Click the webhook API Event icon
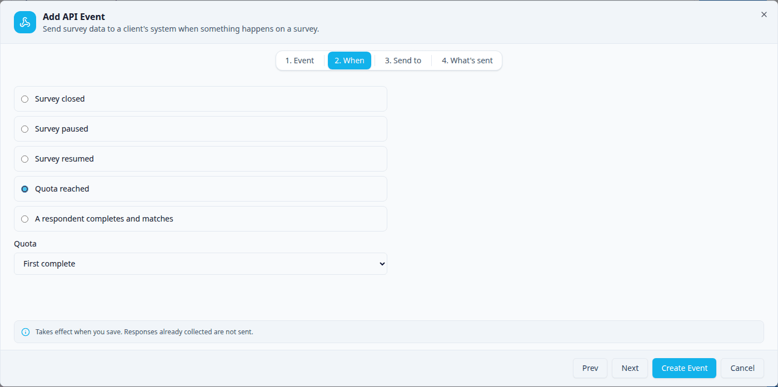This screenshot has width=778, height=387. click(x=25, y=22)
